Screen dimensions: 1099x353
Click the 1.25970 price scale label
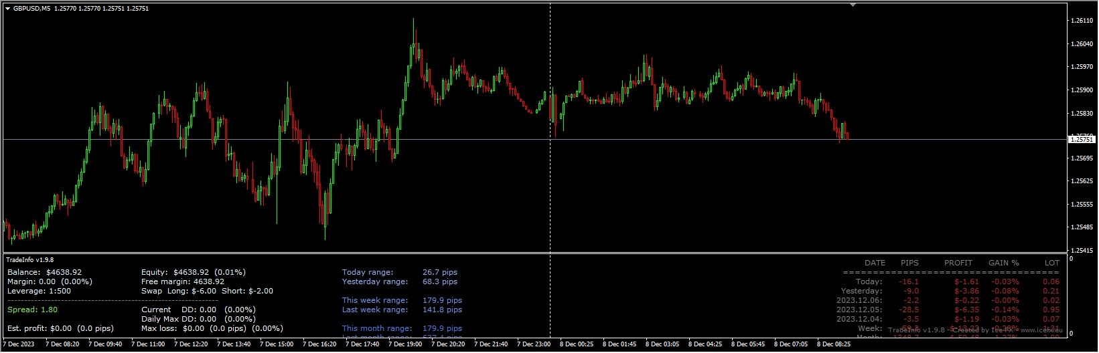(x=1082, y=67)
